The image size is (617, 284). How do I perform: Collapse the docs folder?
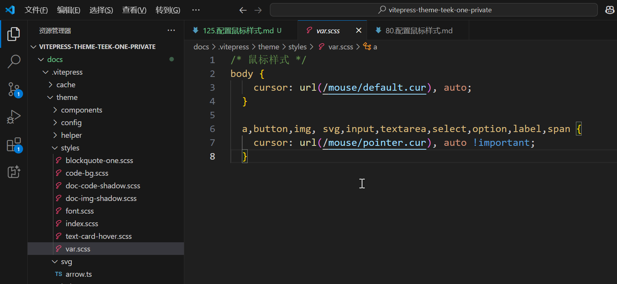pos(106,59)
